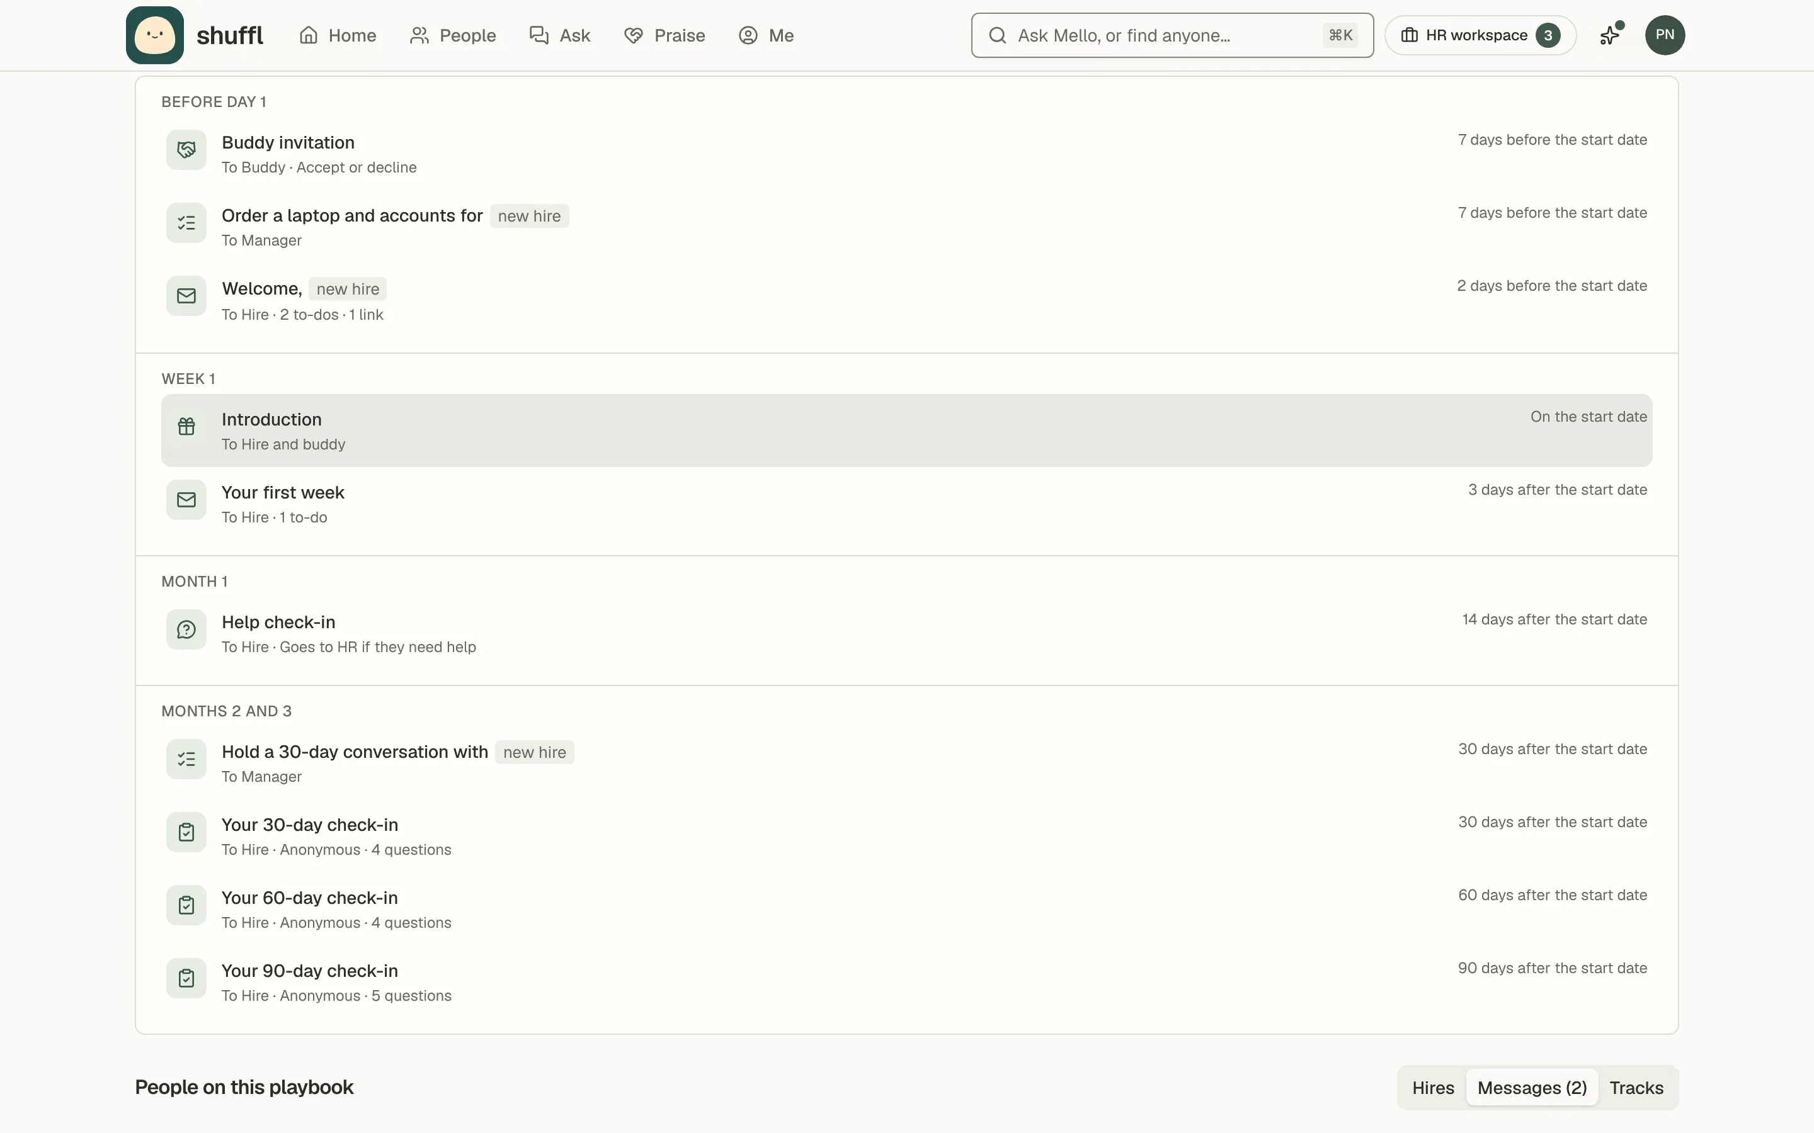
Task: Click the shuffl smiley logo icon
Action: tap(154, 35)
